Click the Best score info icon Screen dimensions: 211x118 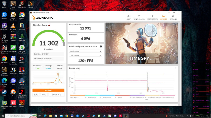(x=62, y=66)
